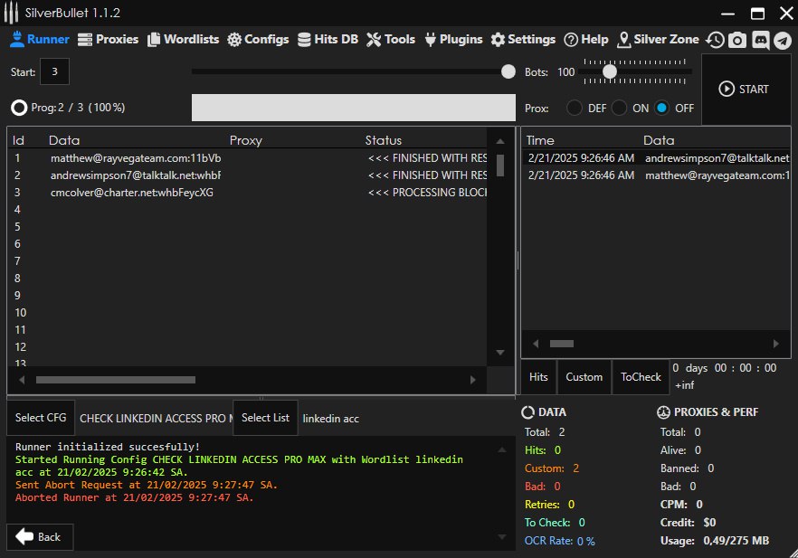Open the Settings menu
The image size is (798, 558).
click(523, 40)
